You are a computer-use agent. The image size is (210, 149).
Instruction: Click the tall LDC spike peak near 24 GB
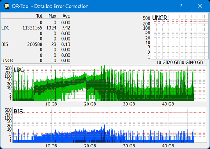[x=104, y=66]
